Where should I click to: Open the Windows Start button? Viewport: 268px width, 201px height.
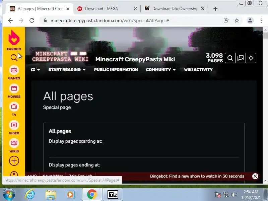pos(9,194)
